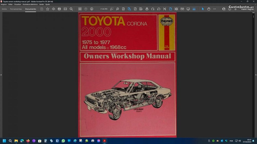Activate the arrow selection tool
This screenshot has width=257, height=144.
[203, 9]
